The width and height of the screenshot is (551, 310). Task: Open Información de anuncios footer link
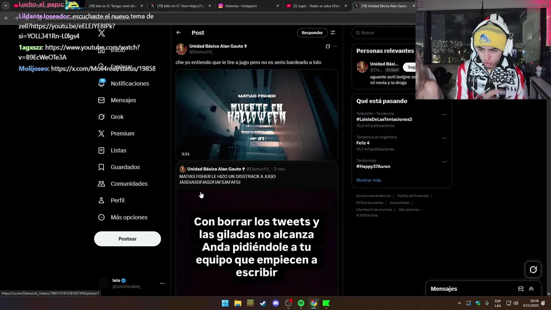374,210
